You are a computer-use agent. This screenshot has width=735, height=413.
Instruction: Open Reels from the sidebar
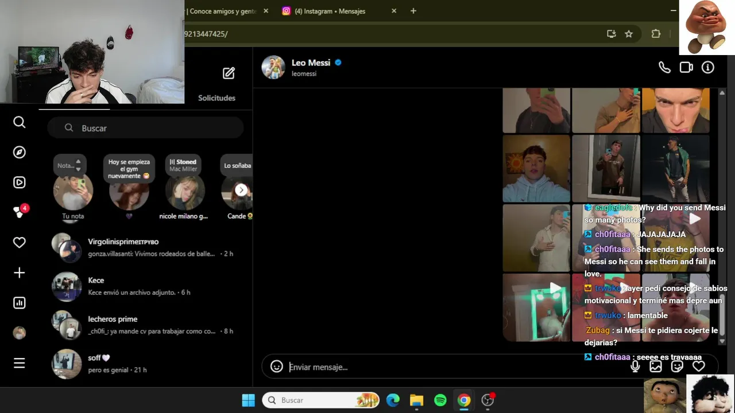click(x=20, y=182)
